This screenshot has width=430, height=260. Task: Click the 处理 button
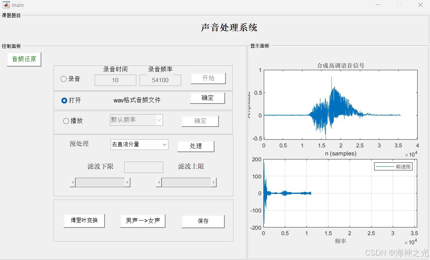[x=196, y=146]
